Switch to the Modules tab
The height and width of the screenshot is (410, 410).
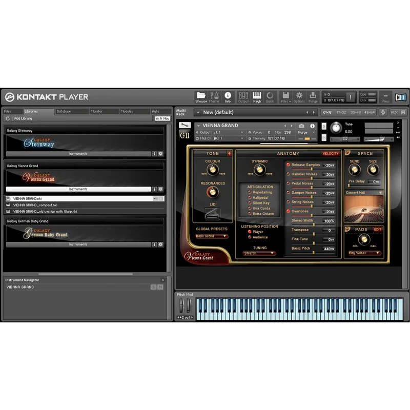point(135,111)
